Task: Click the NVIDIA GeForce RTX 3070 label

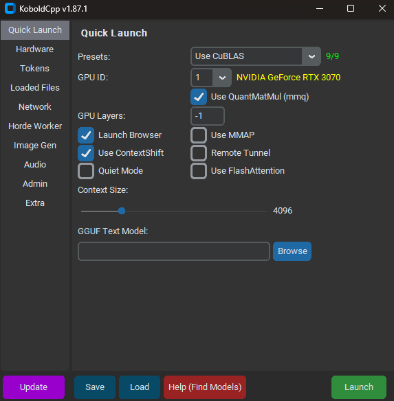Action: [x=289, y=77]
